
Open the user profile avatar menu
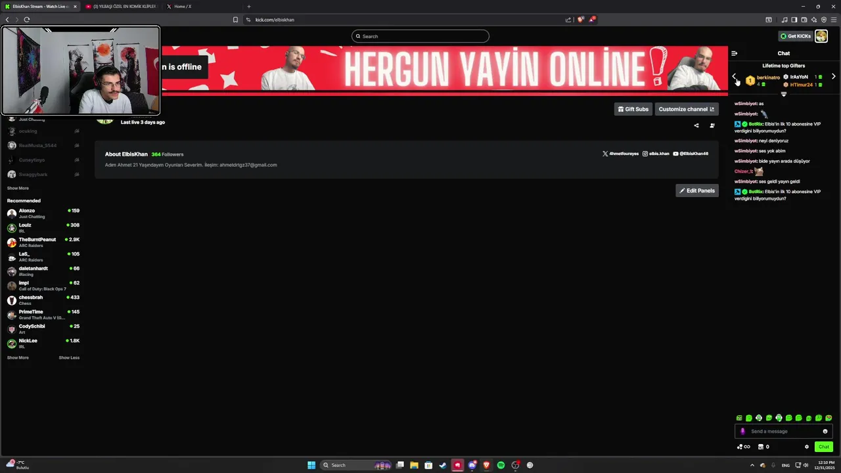click(x=821, y=36)
